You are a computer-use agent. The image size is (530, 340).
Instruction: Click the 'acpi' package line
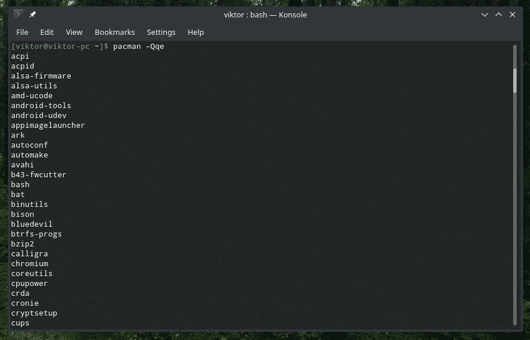point(20,56)
